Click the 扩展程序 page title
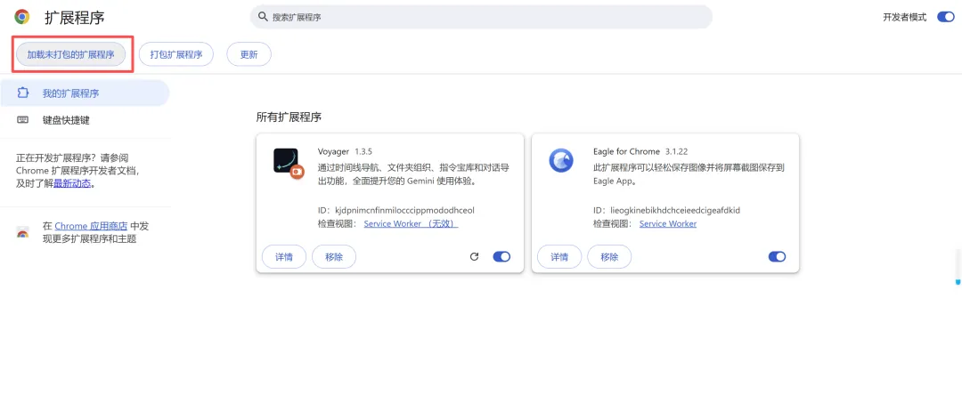 (x=74, y=17)
